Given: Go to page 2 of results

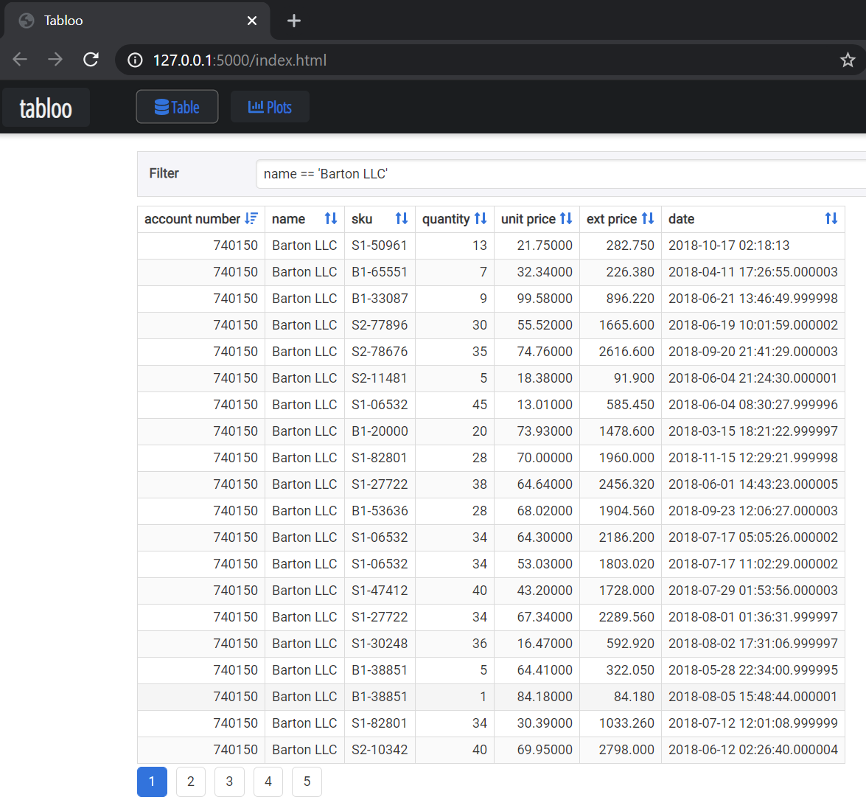Looking at the screenshot, I should (191, 782).
